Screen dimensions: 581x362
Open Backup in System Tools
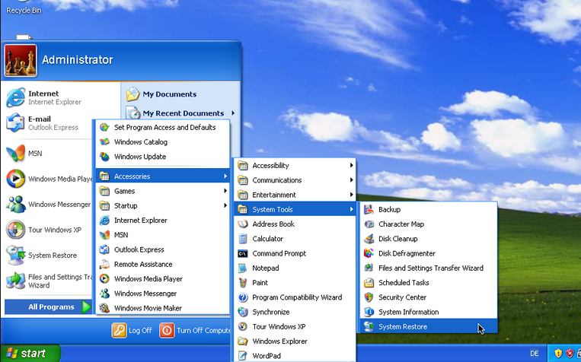[429, 209]
